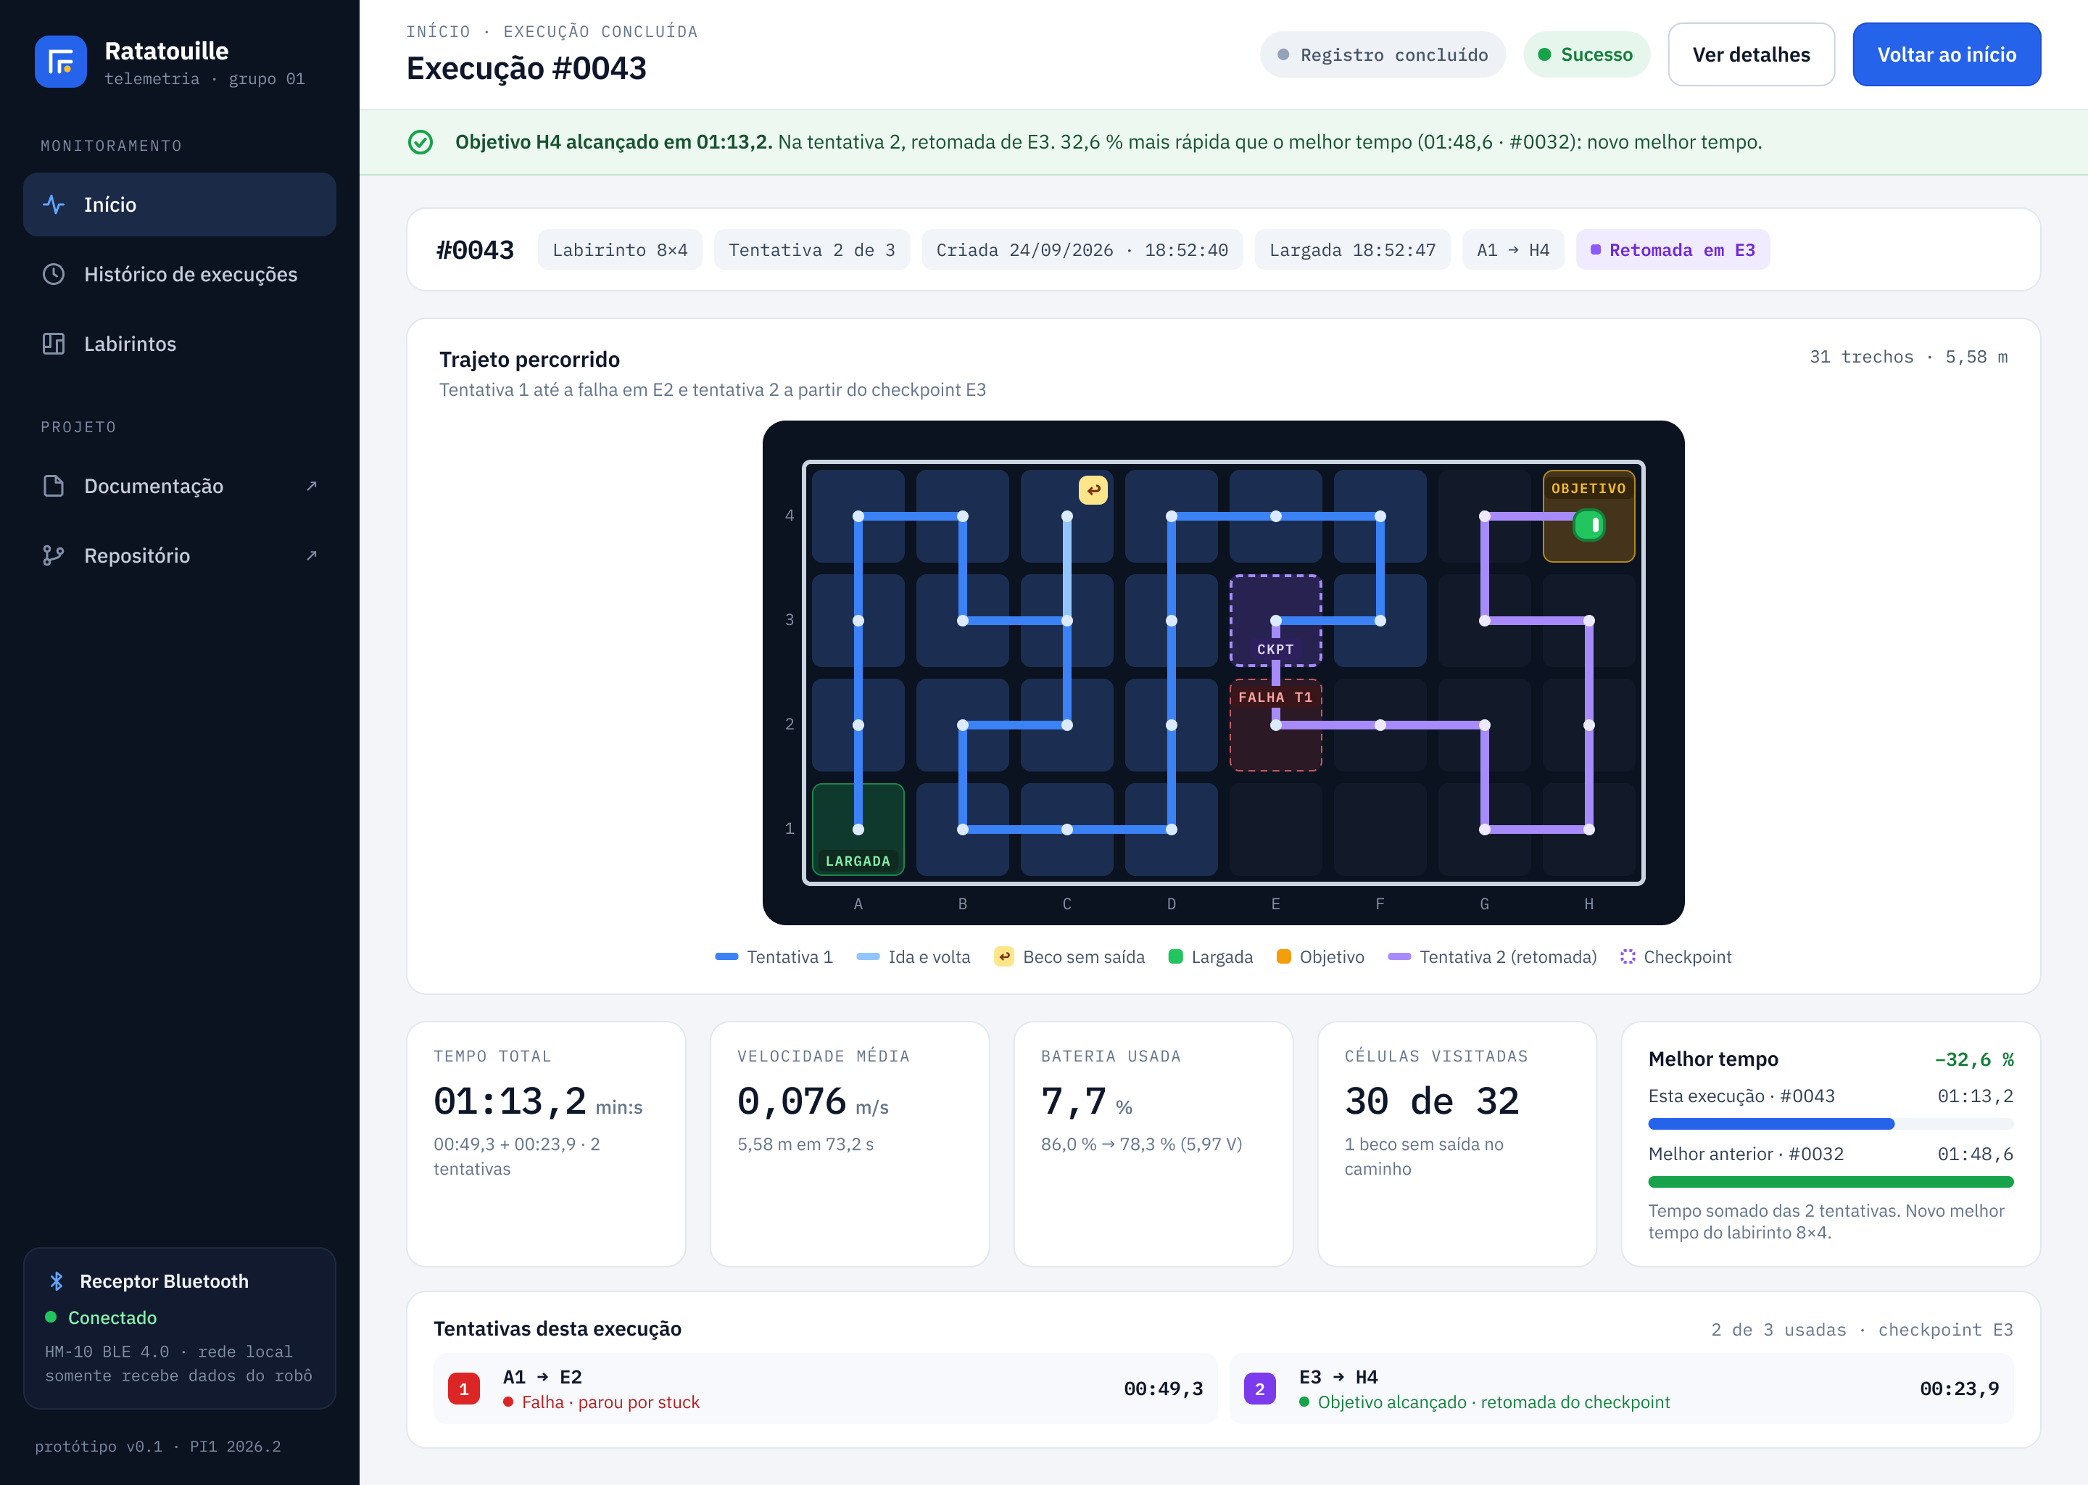
Task: Click the green check icon in success banner
Action: click(420, 141)
